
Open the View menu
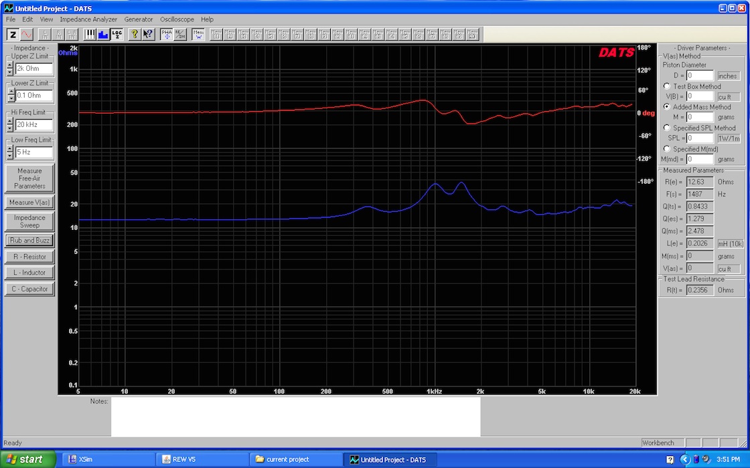click(x=46, y=19)
